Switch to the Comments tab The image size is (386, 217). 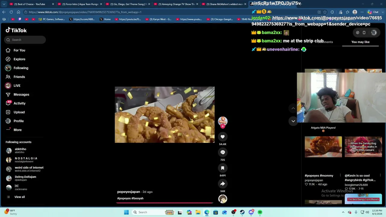[325, 42]
